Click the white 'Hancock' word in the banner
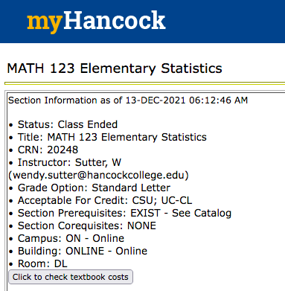This screenshot has width=285, height=291. click(x=115, y=20)
